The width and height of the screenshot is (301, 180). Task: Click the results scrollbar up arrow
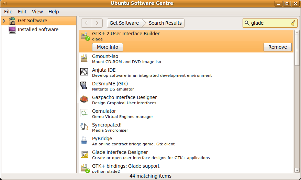pyautogui.click(x=297, y=33)
